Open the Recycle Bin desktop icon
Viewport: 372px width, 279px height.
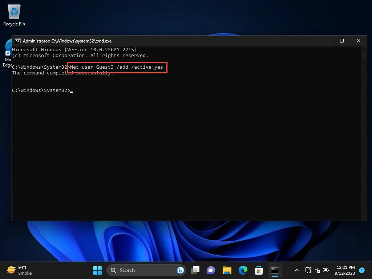coord(14,15)
